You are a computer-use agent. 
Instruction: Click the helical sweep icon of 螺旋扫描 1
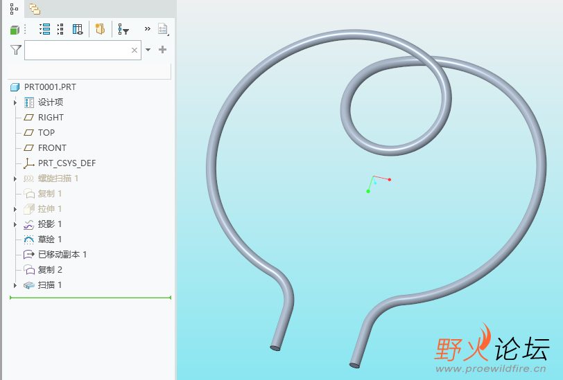click(x=28, y=179)
